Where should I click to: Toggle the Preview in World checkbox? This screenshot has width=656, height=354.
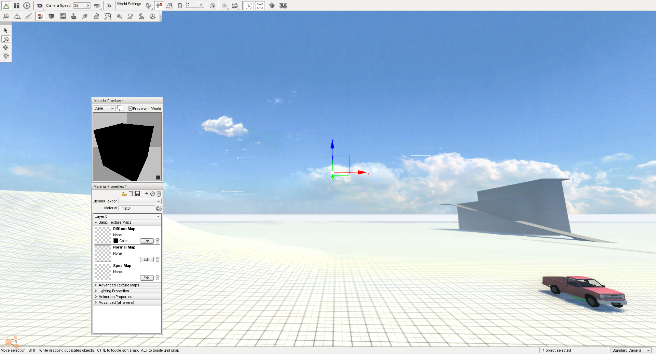(x=130, y=109)
